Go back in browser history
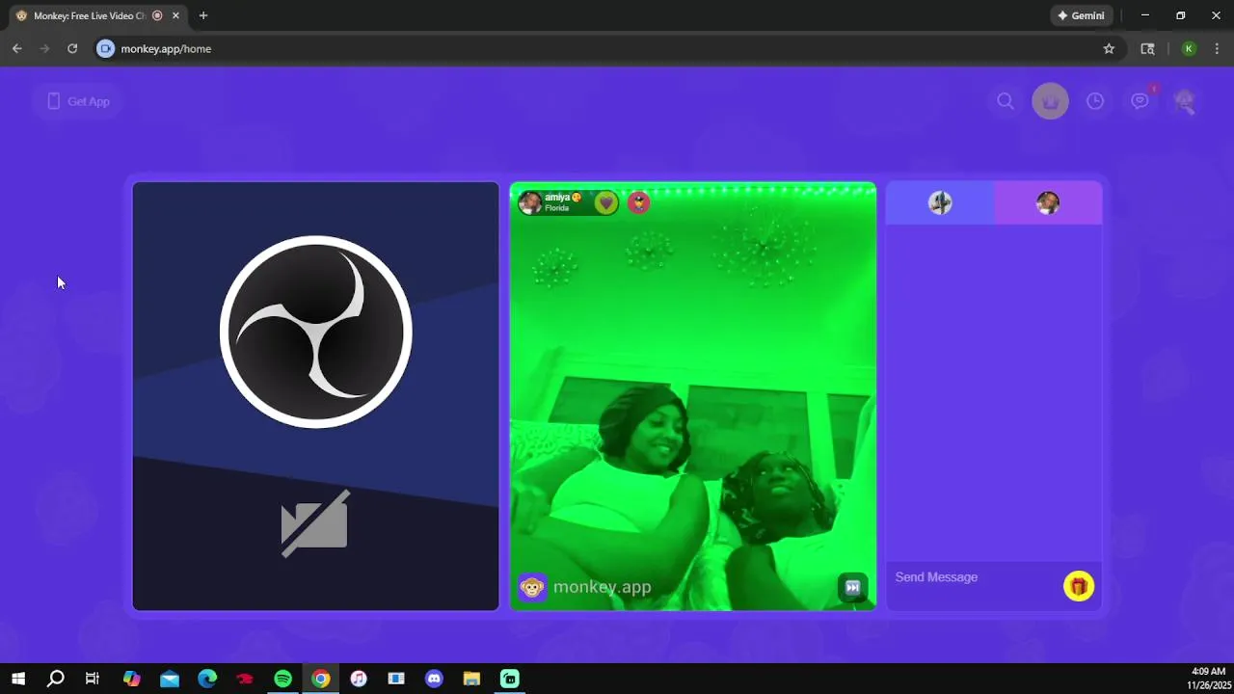This screenshot has height=694, width=1234. 17,48
